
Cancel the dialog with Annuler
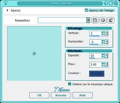pos(61,95)
